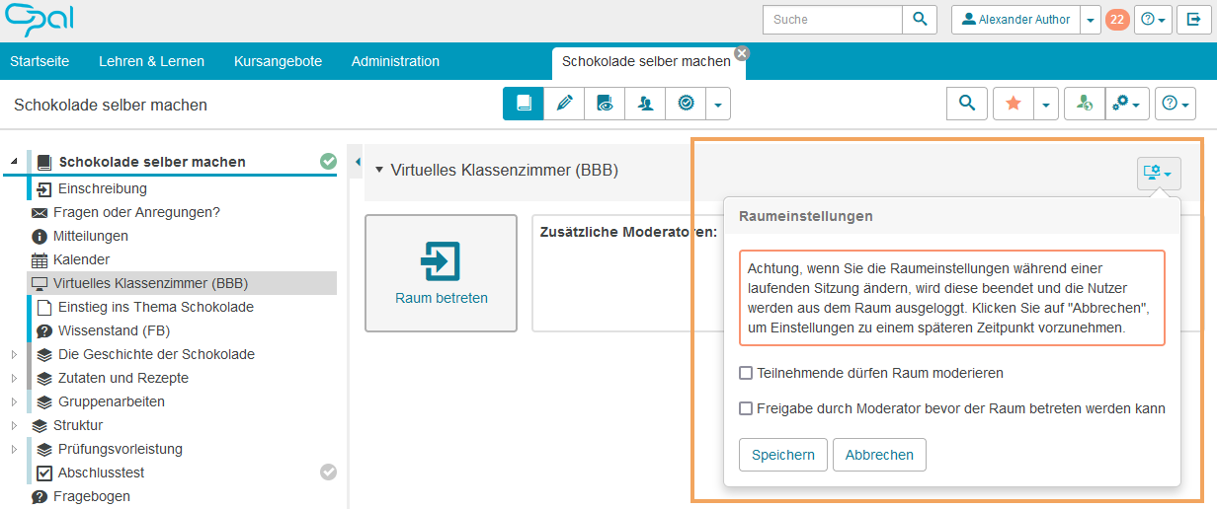Expand Die Geschichte der Schokolade node

tap(14, 354)
